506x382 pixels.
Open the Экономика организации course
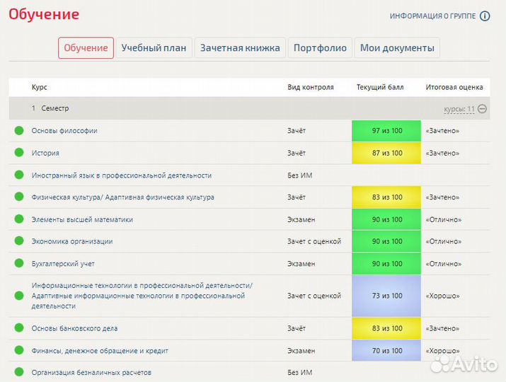72,241
